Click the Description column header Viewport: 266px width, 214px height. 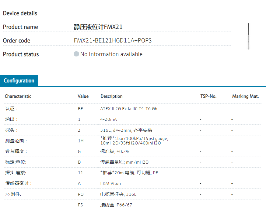[111, 96]
